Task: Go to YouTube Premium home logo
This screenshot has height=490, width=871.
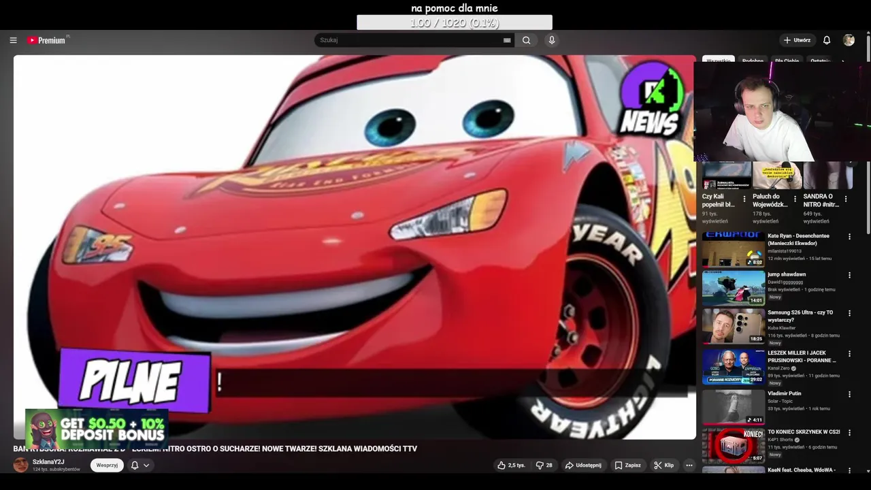Action: [x=48, y=40]
